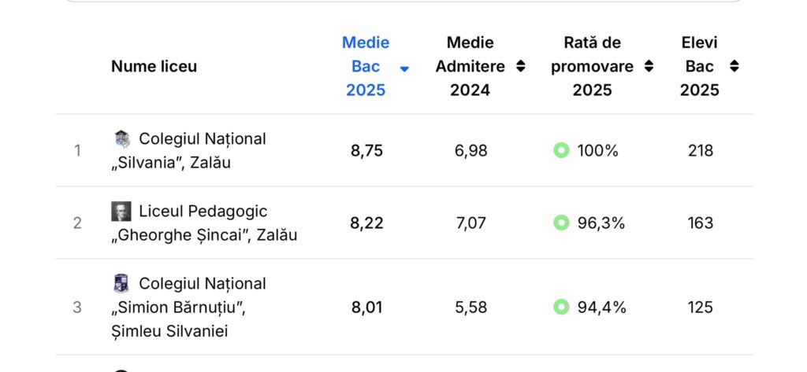Click the Medie Admitere 2024 header text

click(x=470, y=66)
